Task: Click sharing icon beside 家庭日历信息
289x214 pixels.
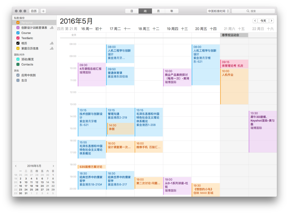Action: click(52, 48)
